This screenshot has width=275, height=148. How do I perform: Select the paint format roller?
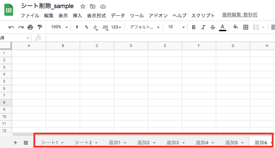[40, 27]
